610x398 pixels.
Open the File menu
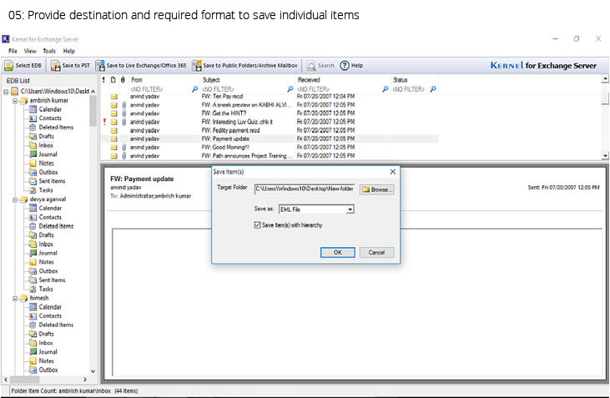pos(13,51)
